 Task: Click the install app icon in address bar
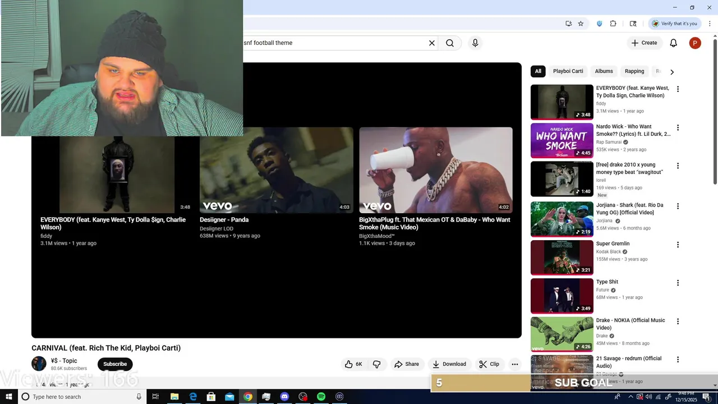pos(569,24)
